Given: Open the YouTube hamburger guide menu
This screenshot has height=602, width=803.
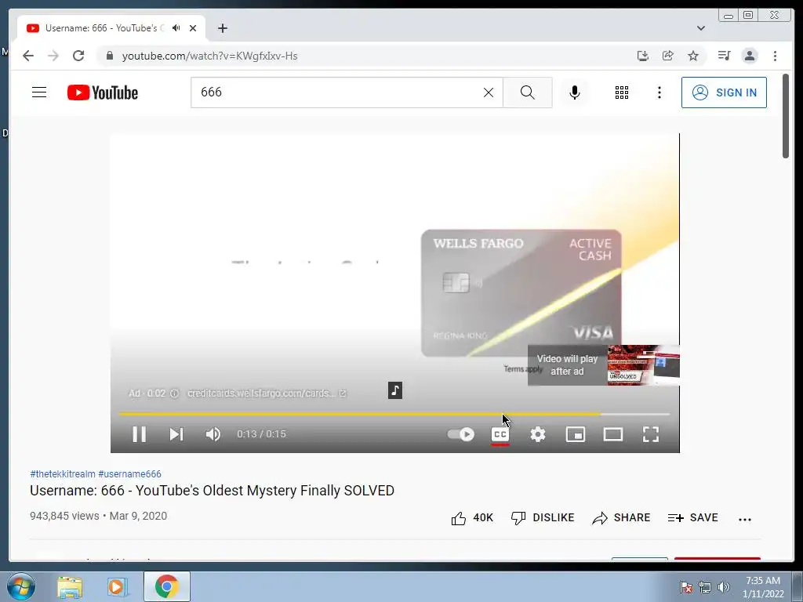Looking at the screenshot, I should 39,92.
